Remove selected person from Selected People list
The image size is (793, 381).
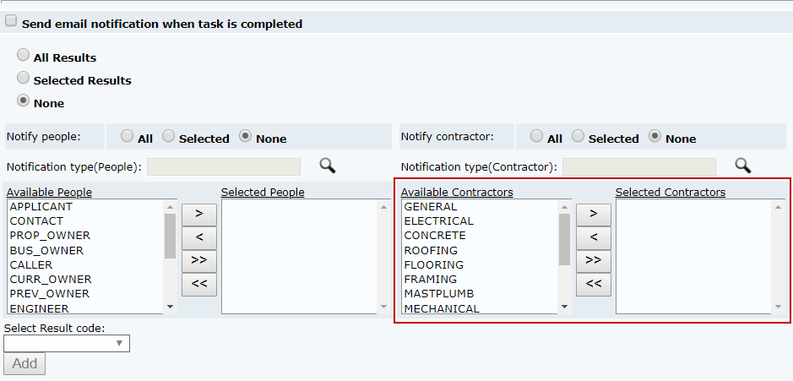tap(199, 237)
